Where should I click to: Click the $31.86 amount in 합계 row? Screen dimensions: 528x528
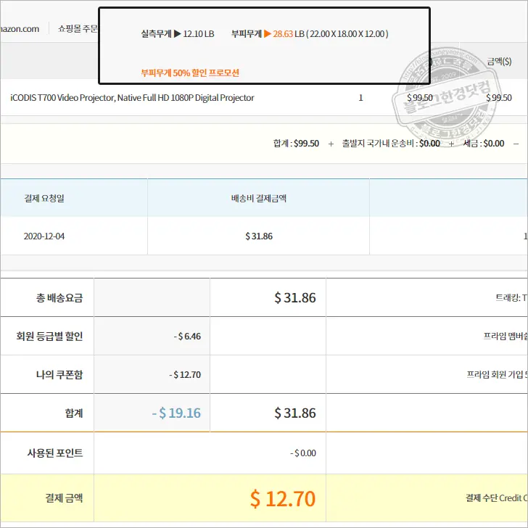[x=295, y=413]
